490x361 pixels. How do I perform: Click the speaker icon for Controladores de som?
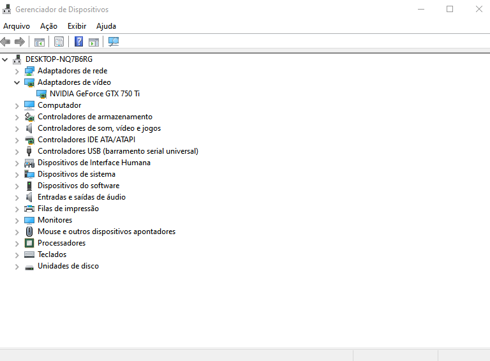point(29,128)
